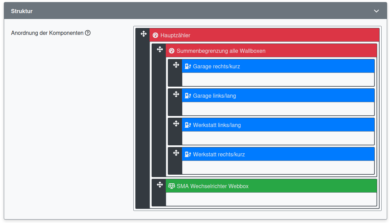This screenshot has height=223, width=392.
Task: Click the move handle of Garage rechts/kurz
Action: [x=176, y=65]
